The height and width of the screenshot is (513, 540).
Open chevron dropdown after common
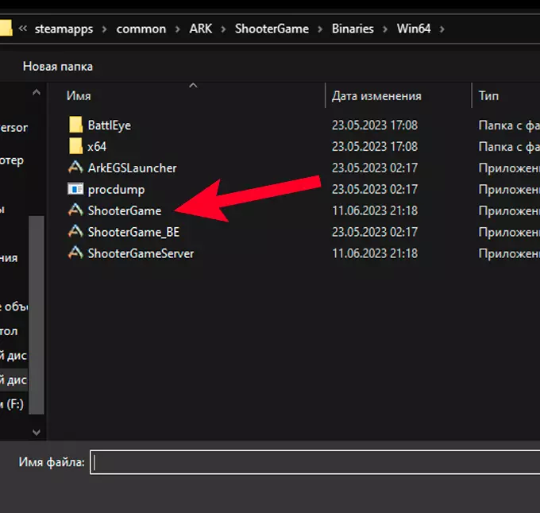177,29
